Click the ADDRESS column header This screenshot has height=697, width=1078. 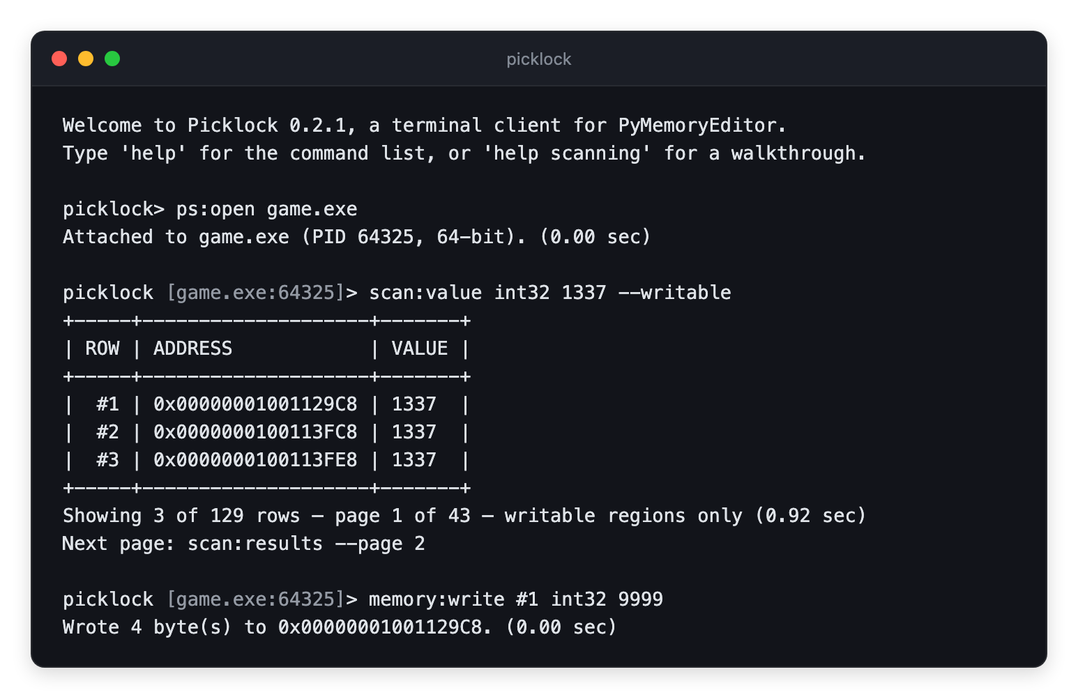point(193,348)
